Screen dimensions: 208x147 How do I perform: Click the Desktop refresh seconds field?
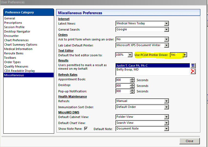coord(123,86)
